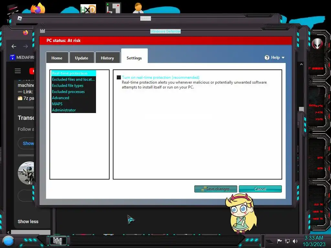Open the HxD hex editor desktop icon
Viewport: 331px width, 248px height.
point(88,9)
